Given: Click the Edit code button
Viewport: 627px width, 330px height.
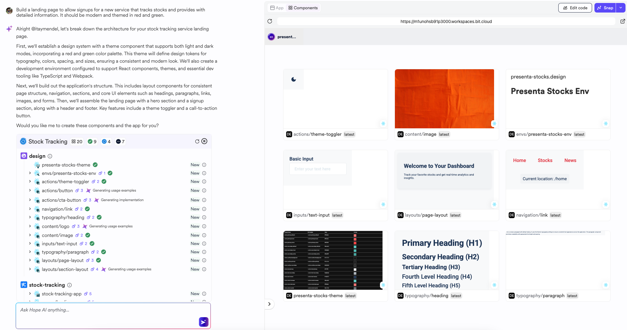Looking at the screenshot, I should pos(575,8).
